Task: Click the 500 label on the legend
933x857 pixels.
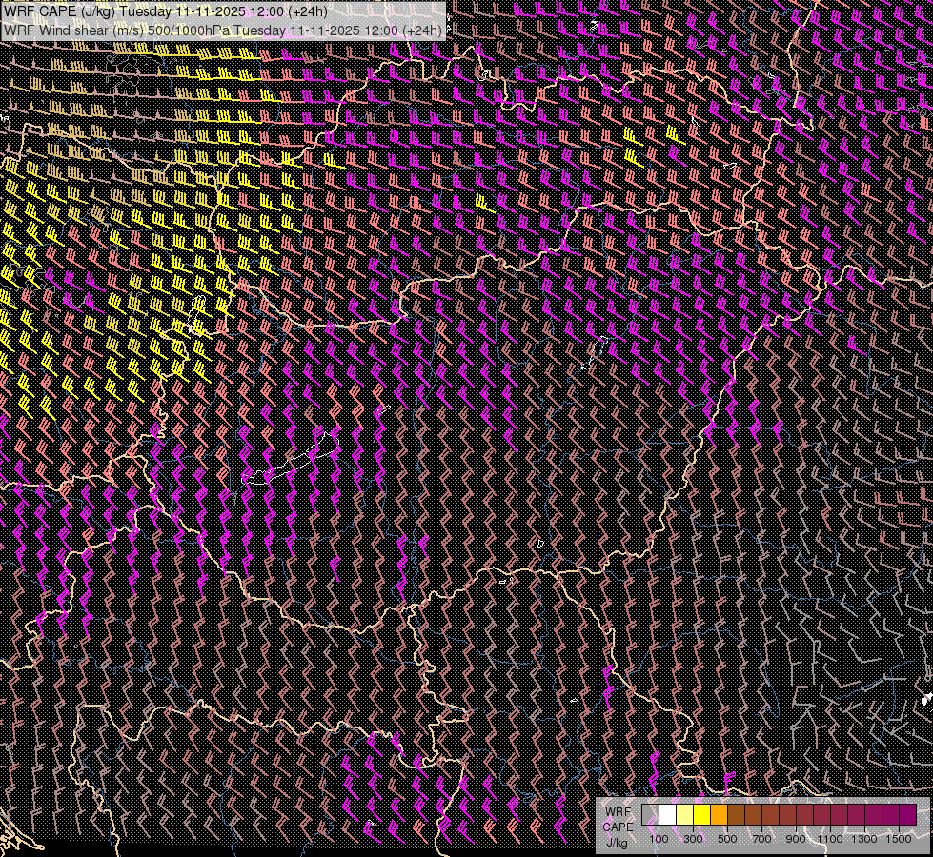Action: coord(727,839)
